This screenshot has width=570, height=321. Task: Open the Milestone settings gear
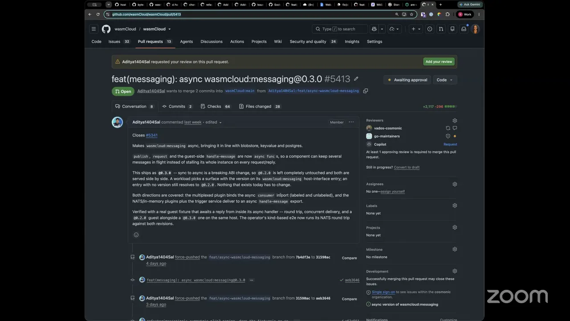point(455,250)
